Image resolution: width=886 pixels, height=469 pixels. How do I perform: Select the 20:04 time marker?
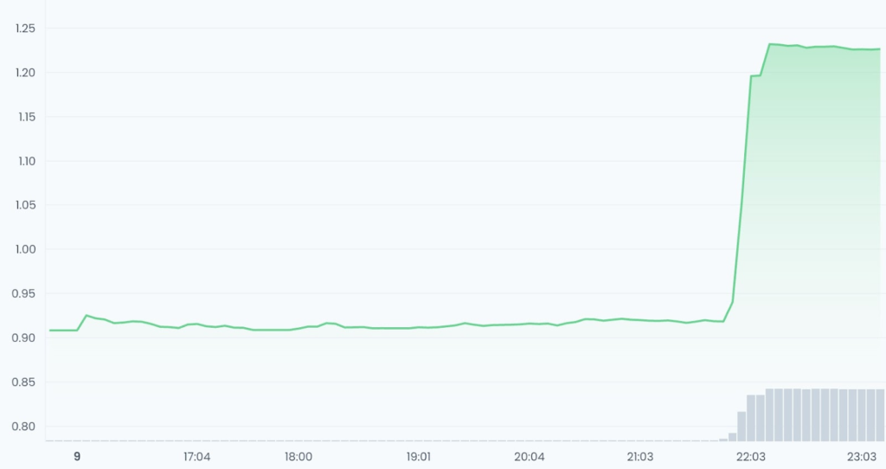click(530, 457)
